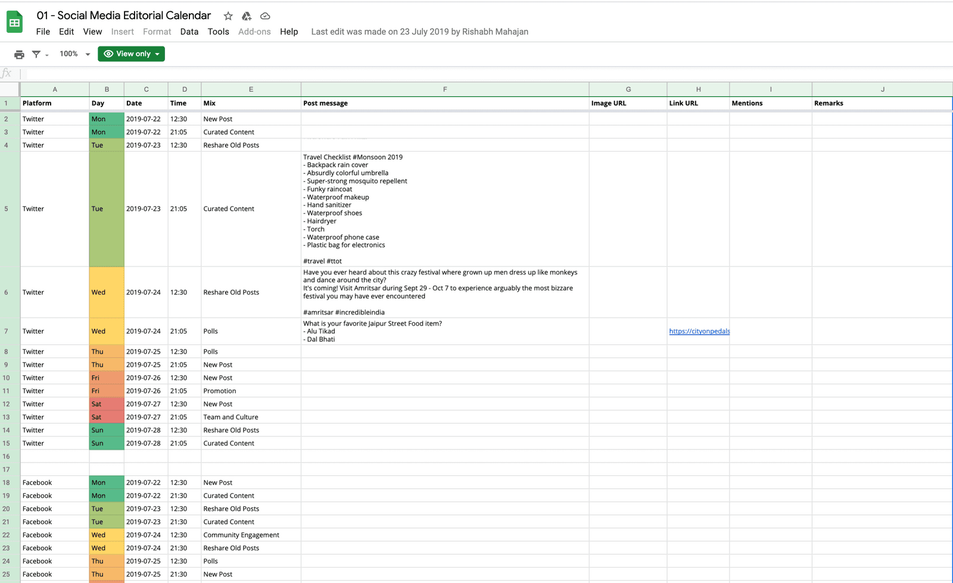The width and height of the screenshot is (953, 583).
Task: Click the add to Drive icon
Action: point(247,16)
